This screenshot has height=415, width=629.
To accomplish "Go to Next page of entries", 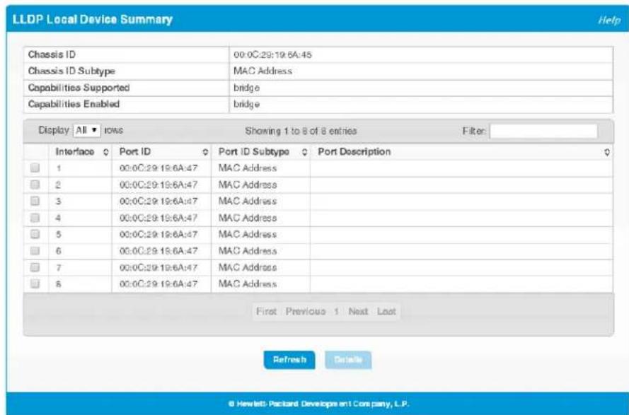I will pyautogui.click(x=358, y=312).
